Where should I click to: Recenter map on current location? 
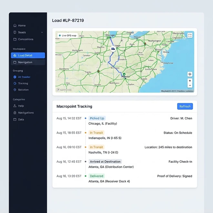click(190, 74)
